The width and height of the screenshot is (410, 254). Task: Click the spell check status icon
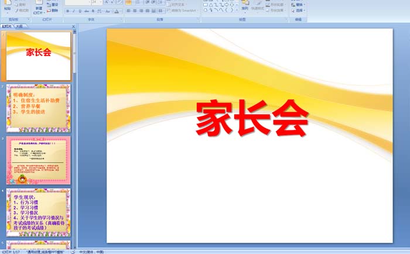(73, 252)
